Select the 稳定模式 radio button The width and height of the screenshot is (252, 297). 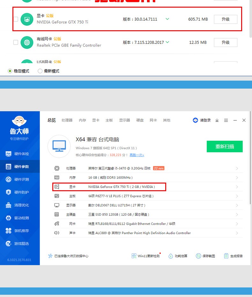[x=10, y=71]
